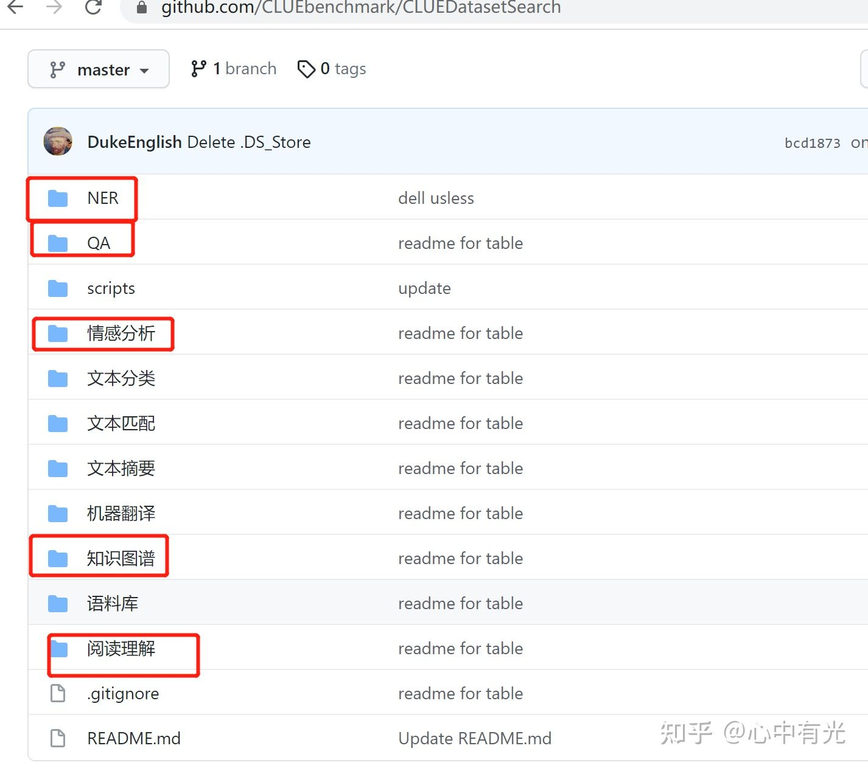Open DukeEnglish author profile link

click(x=135, y=142)
